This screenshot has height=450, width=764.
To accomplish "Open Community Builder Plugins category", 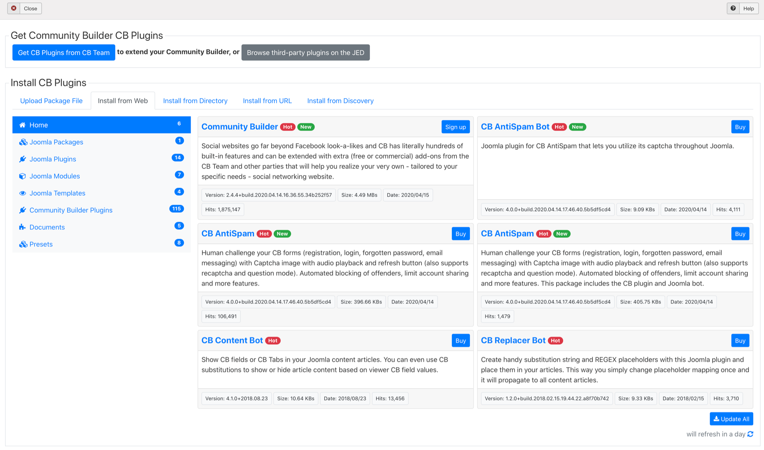I will (102, 210).
